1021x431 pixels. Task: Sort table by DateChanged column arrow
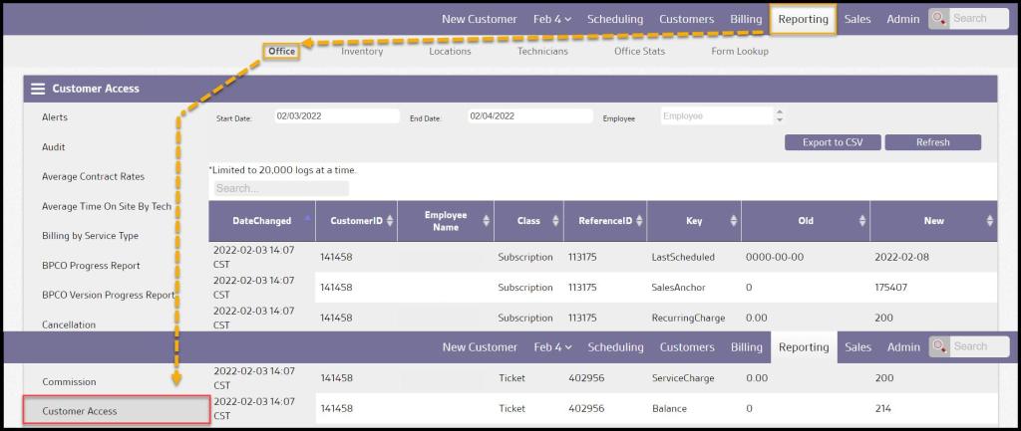coord(307,219)
